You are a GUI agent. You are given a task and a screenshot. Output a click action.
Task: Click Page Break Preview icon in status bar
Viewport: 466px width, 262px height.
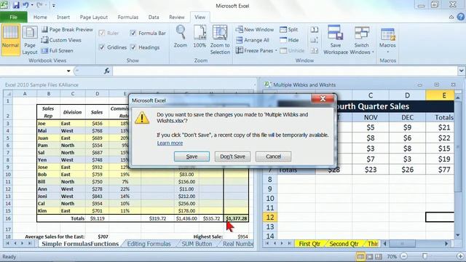tap(379, 256)
